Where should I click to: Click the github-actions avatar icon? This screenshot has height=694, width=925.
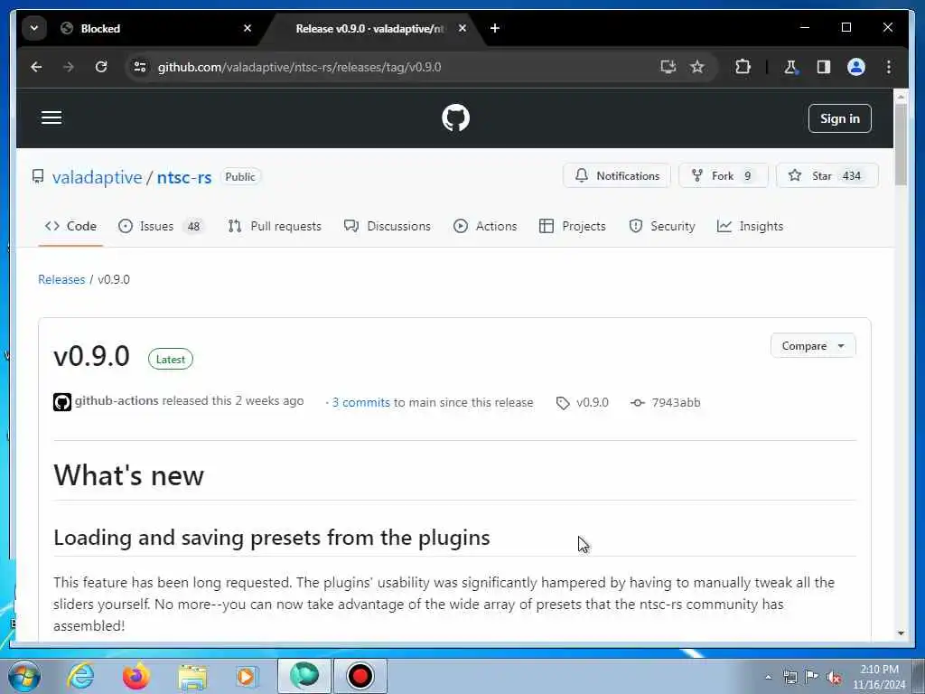[x=62, y=402]
